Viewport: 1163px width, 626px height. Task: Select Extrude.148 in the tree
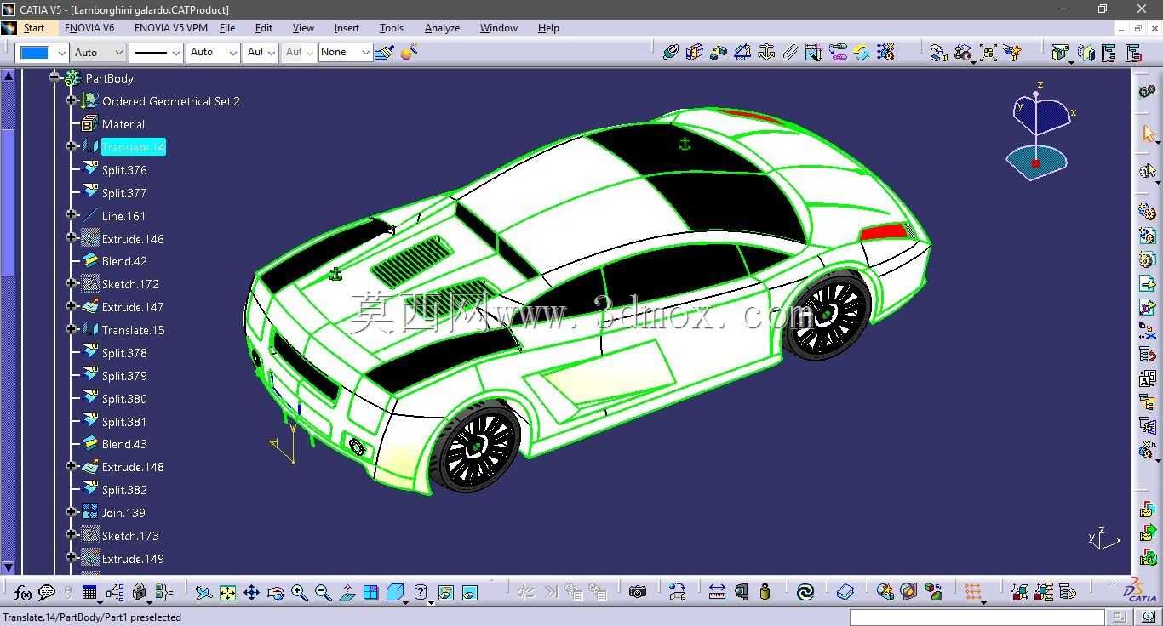(x=133, y=467)
